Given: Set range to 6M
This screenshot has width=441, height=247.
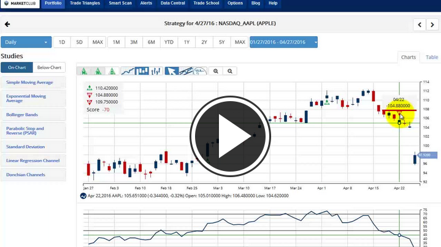Looking at the screenshot, I should tap(151, 42).
